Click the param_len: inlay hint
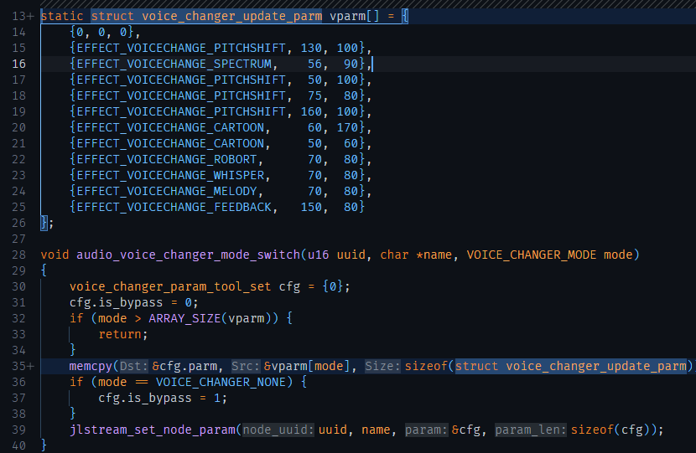The height and width of the screenshot is (453, 696). [x=531, y=430]
